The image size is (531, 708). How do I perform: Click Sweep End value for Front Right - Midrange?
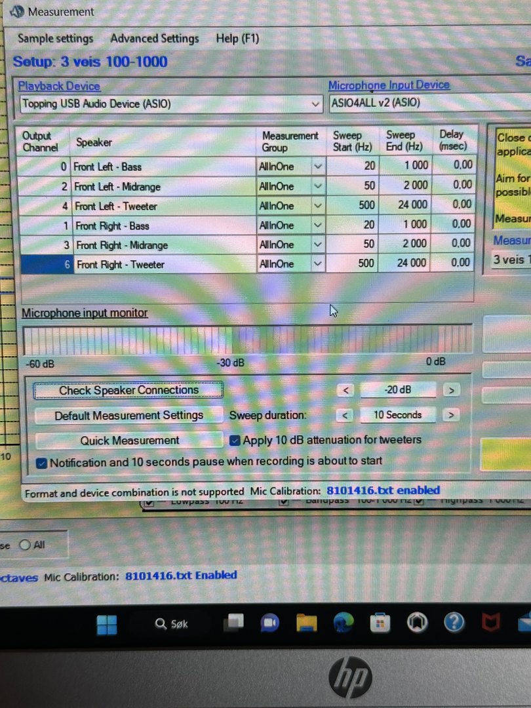click(x=404, y=243)
